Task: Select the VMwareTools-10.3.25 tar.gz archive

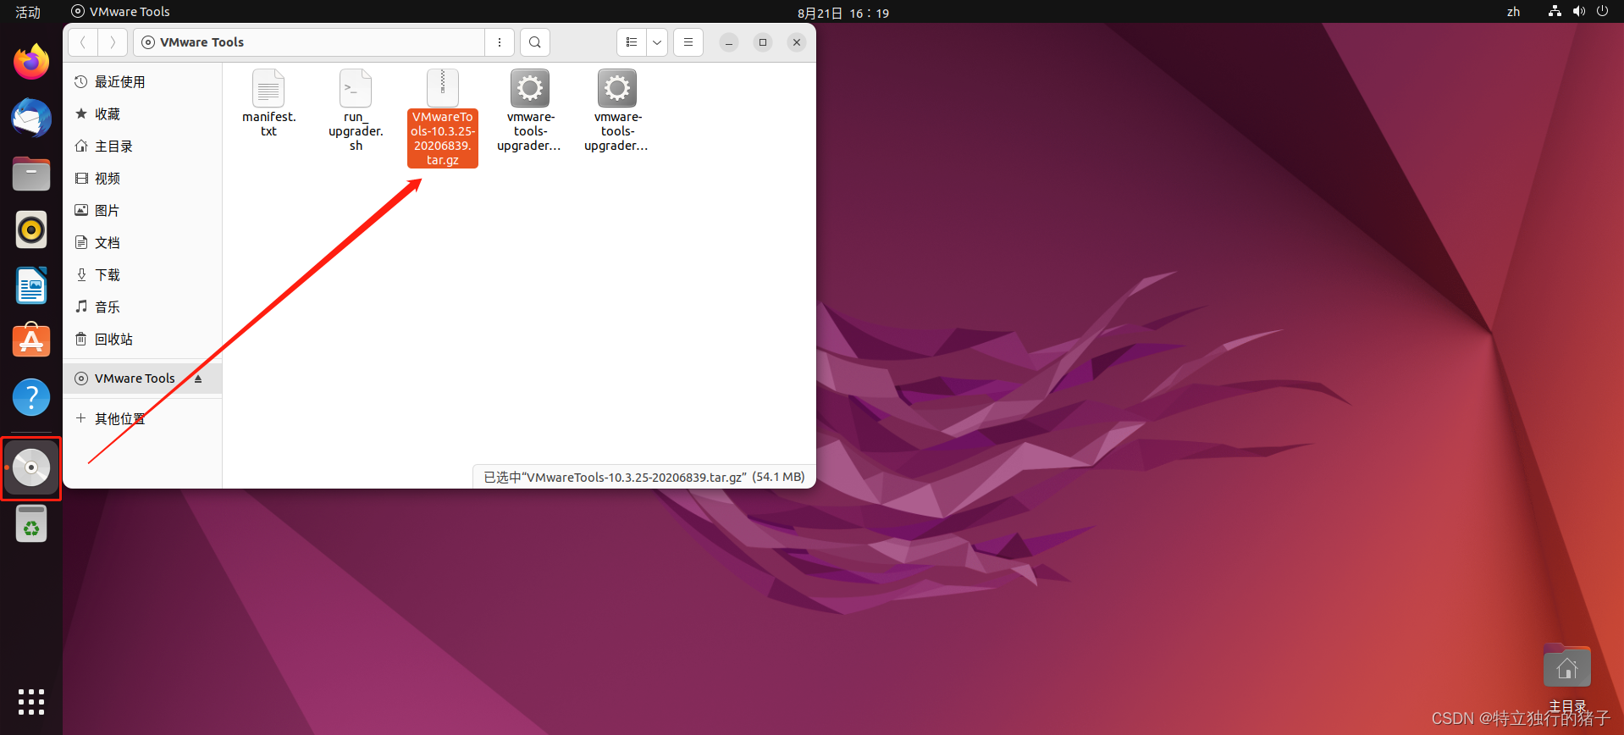Action: [x=443, y=118]
